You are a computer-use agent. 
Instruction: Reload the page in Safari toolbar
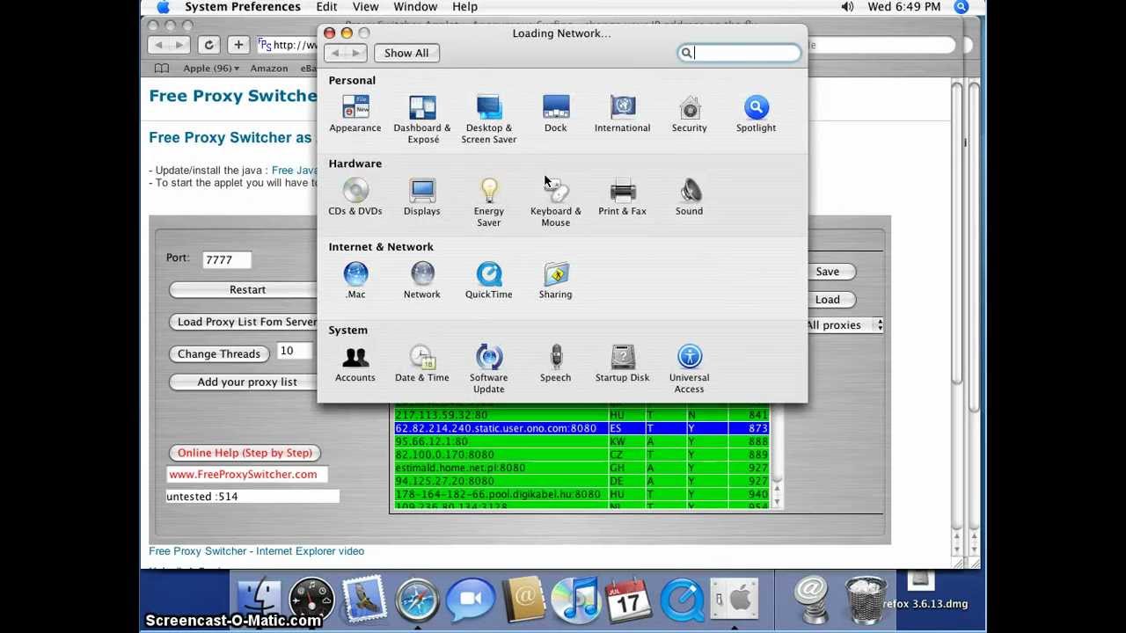point(208,45)
